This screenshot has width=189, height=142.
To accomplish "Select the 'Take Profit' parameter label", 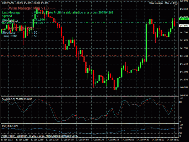I will [9, 36].
